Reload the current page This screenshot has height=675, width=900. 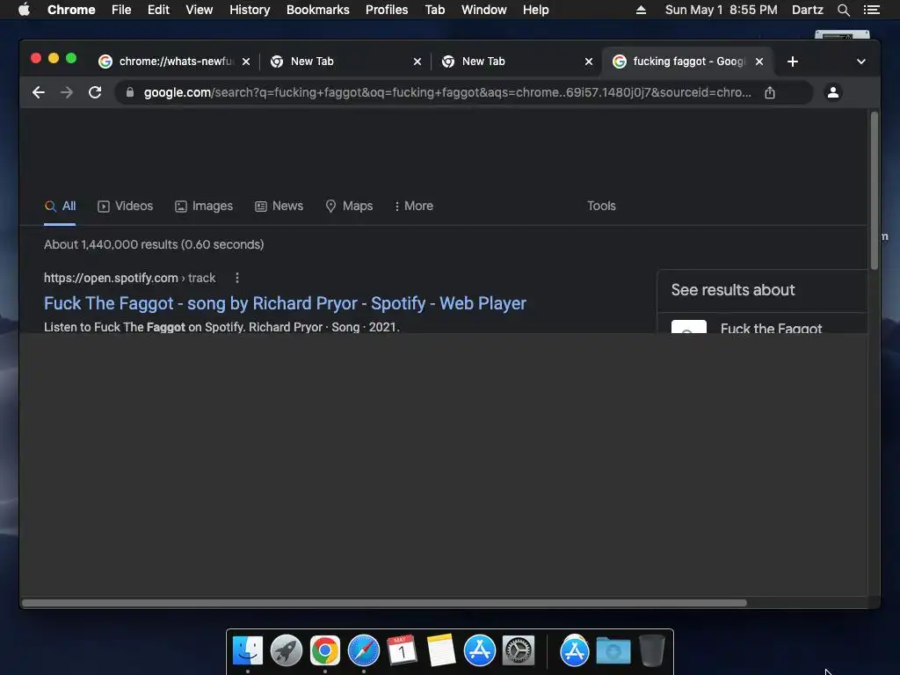coord(95,92)
